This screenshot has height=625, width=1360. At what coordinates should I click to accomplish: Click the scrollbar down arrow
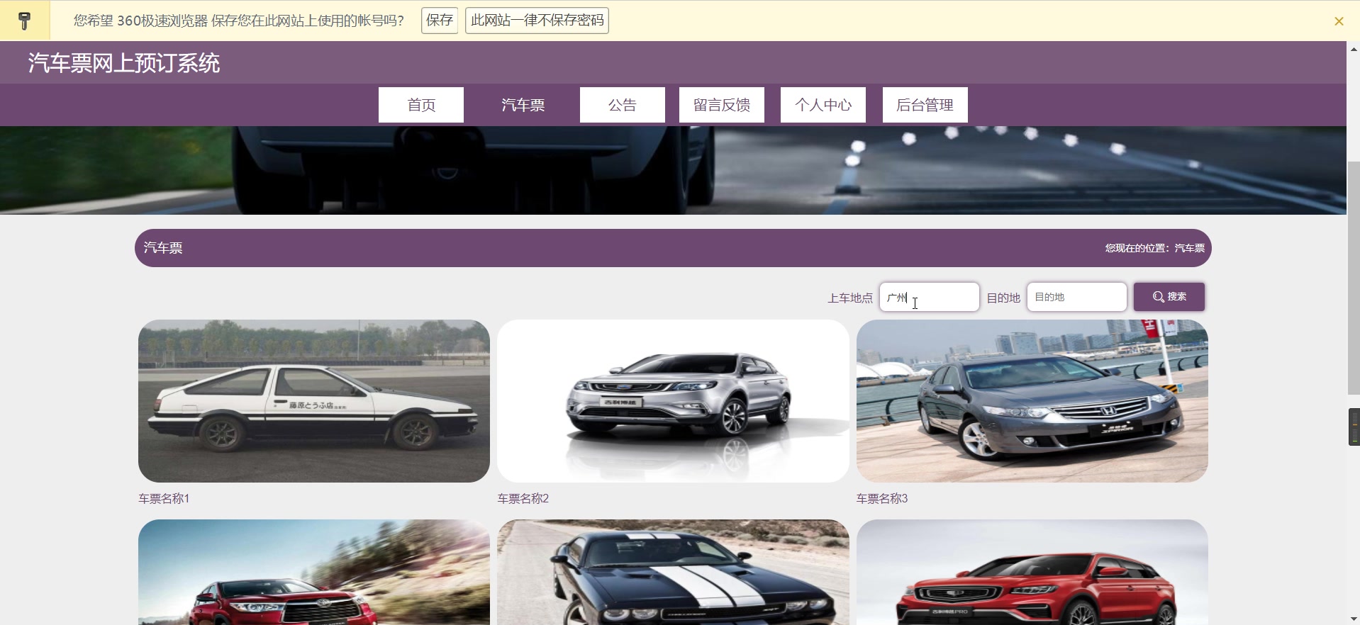click(1354, 619)
